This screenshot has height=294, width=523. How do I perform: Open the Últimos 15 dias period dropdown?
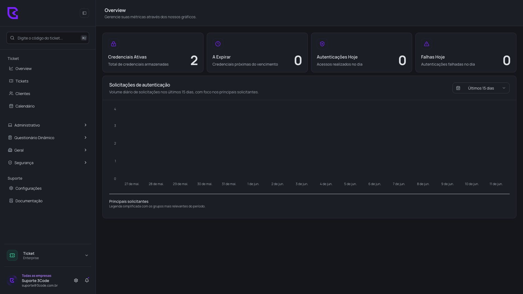coord(481,88)
